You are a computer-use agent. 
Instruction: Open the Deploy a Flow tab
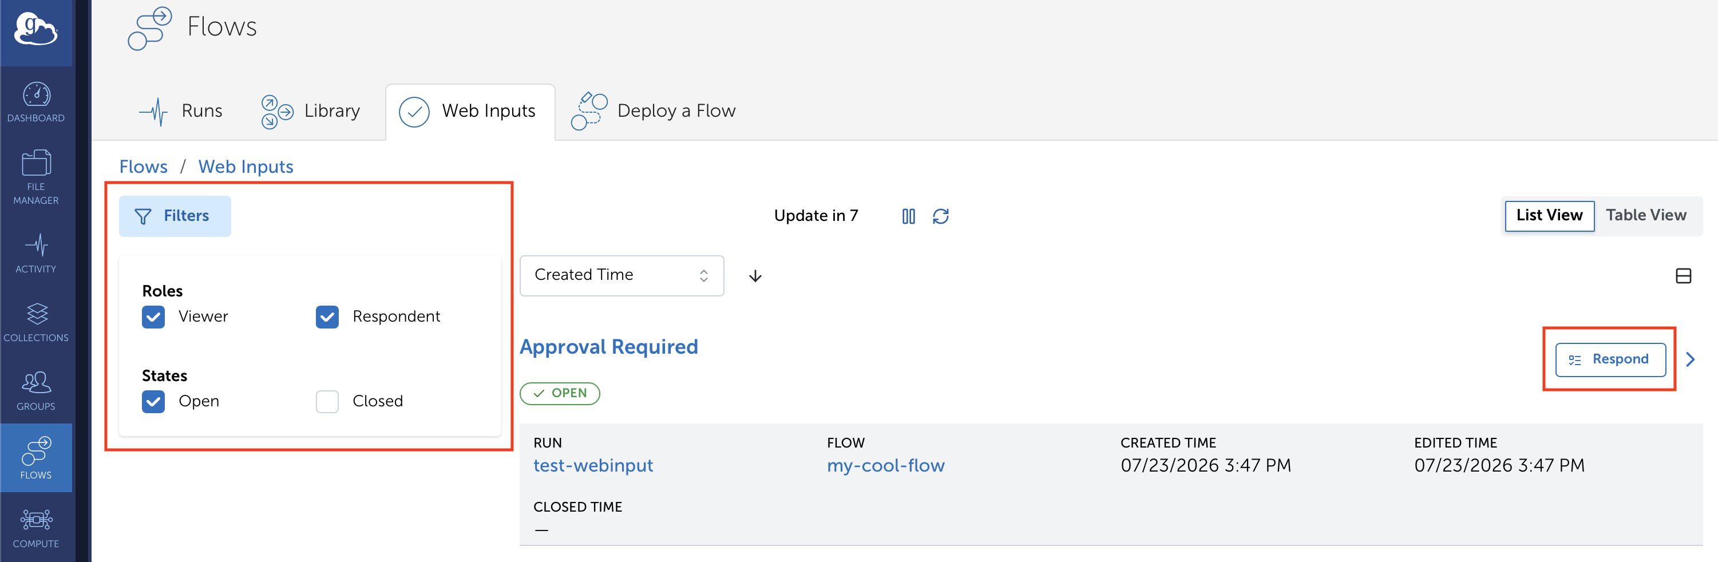pyautogui.click(x=653, y=112)
